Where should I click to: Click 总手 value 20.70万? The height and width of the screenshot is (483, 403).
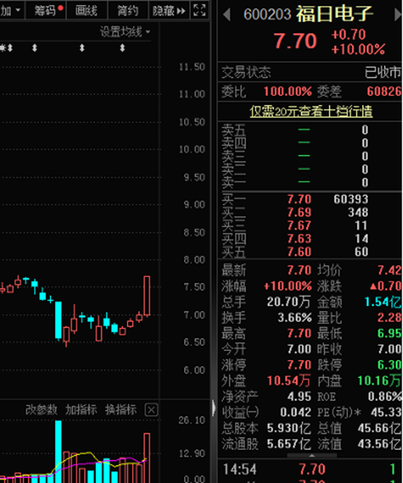tap(289, 302)
